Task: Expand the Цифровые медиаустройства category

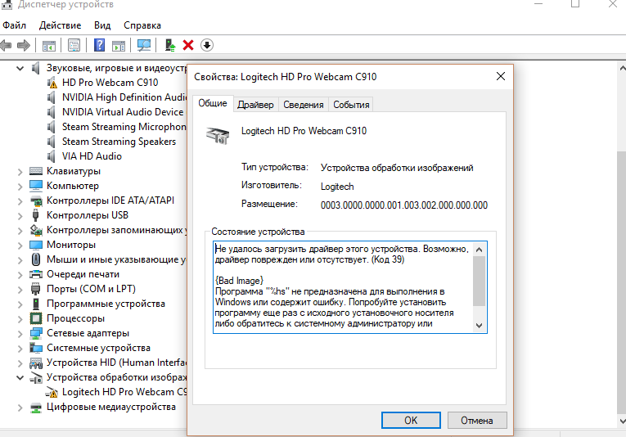Action: pyautogui.click(x=20, y=408)
